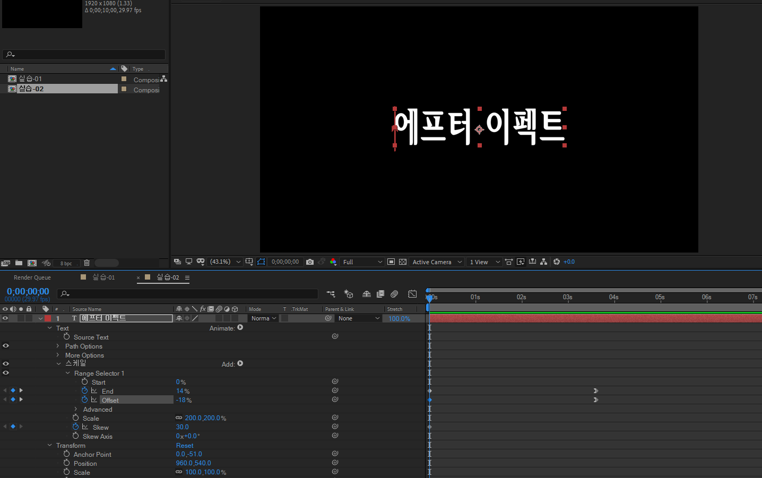762x478 pixels.
Task: Open Parent & Link dropdown set to None
Action: click(359, 318)
